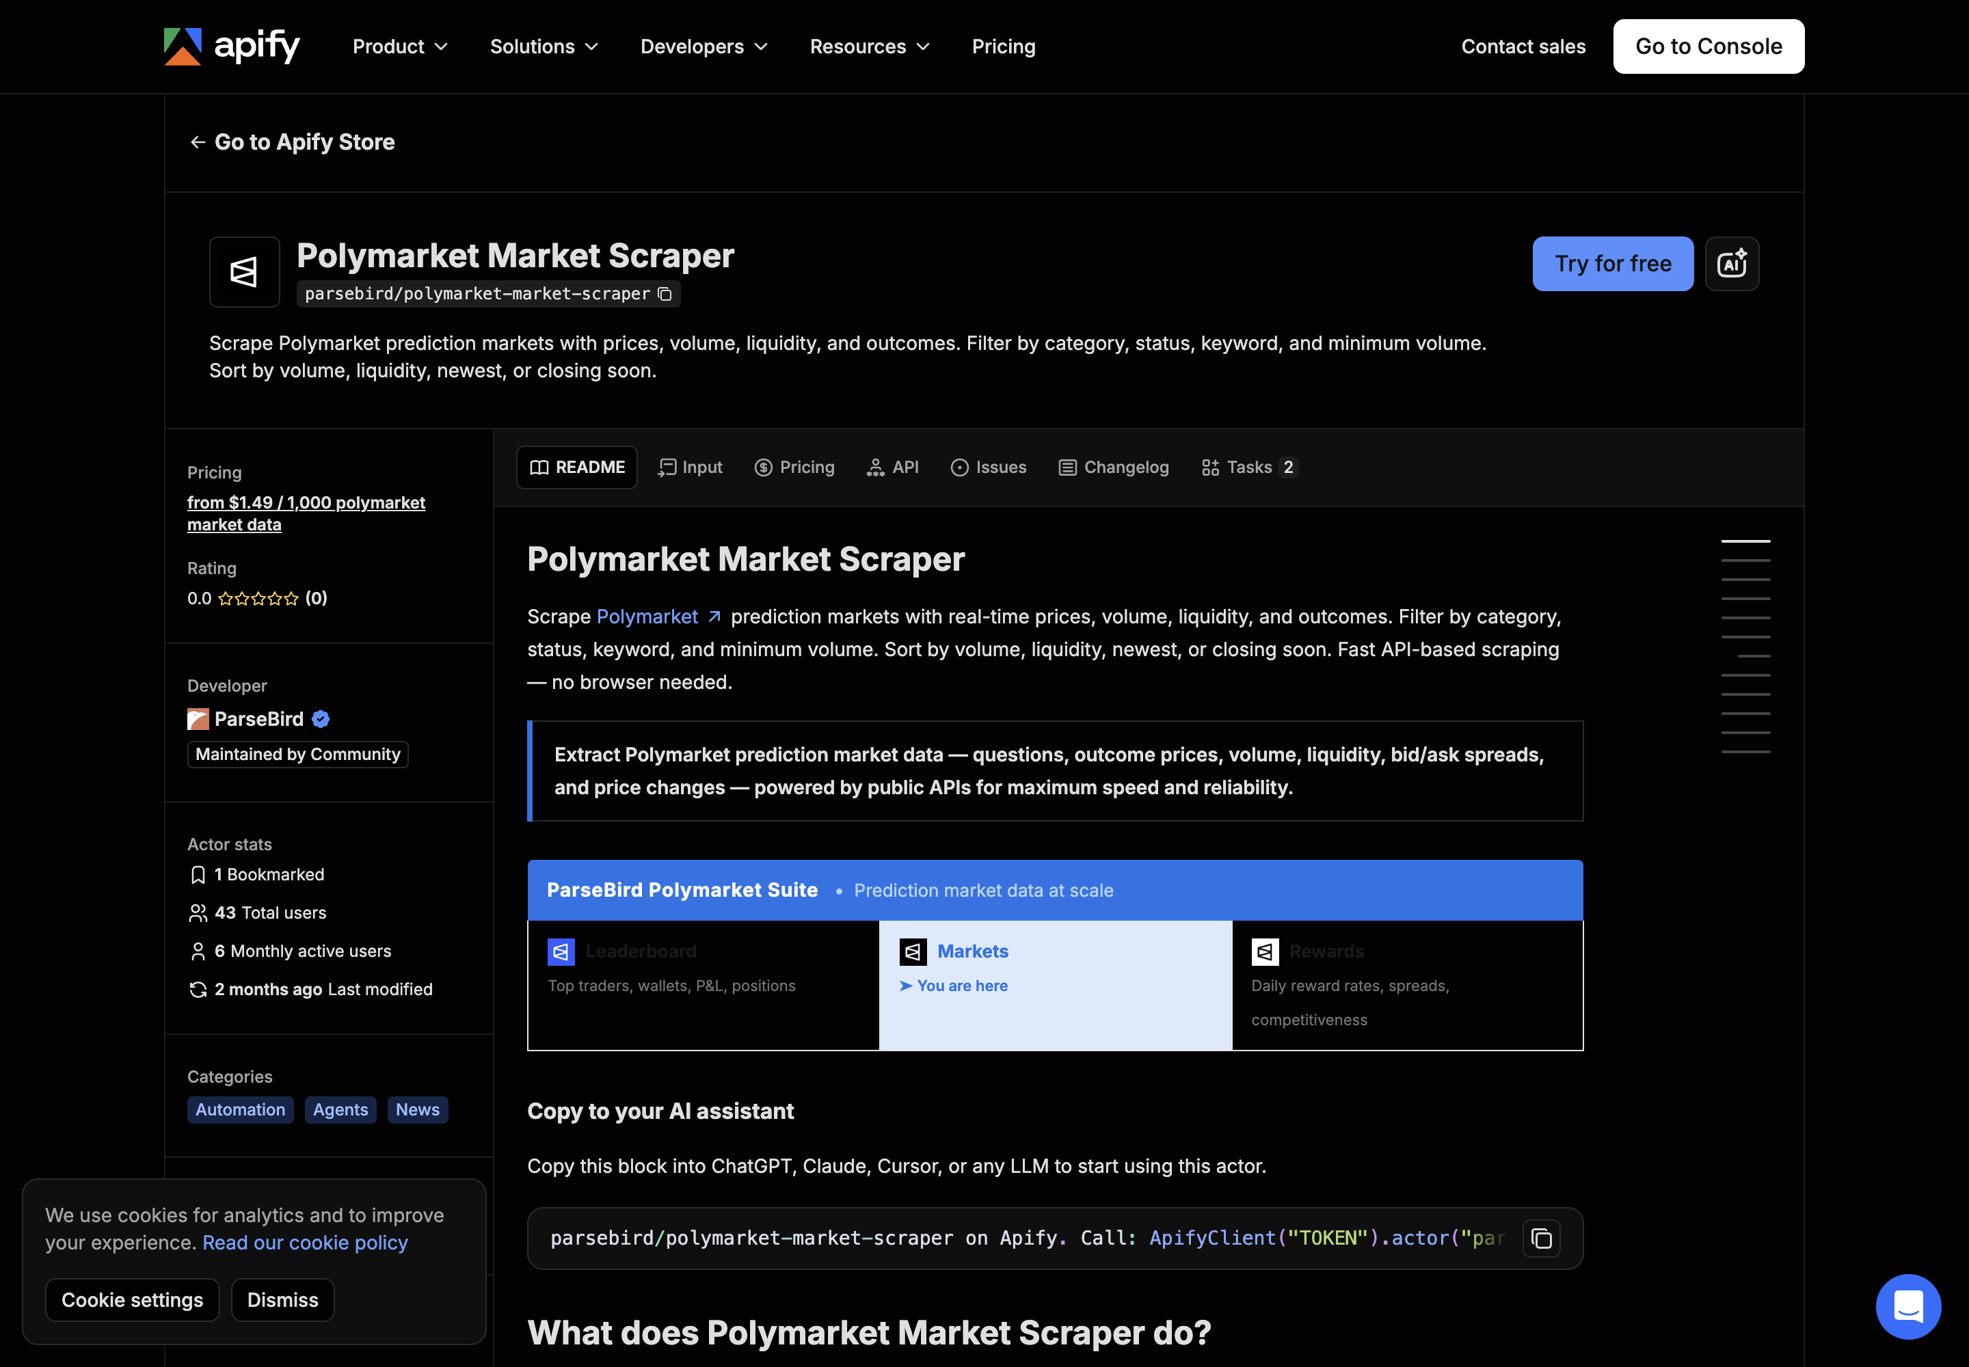
Task: Click Try for free button
Action: tap(1613, 264)
